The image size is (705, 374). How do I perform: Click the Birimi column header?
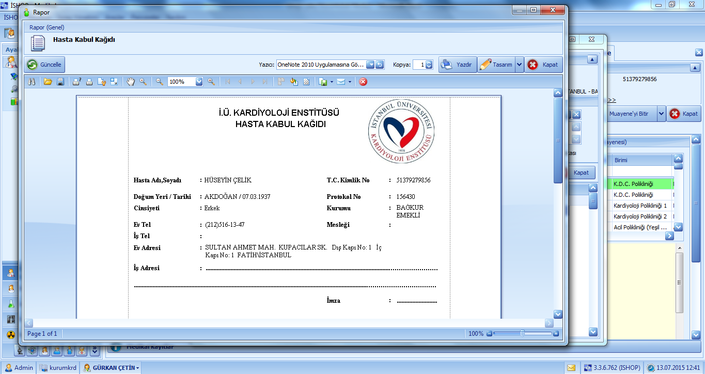pyautogui.click(x=642, y=160)
